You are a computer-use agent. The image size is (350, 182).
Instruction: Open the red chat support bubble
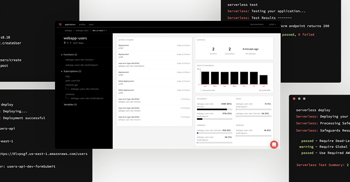pos(274,144)
